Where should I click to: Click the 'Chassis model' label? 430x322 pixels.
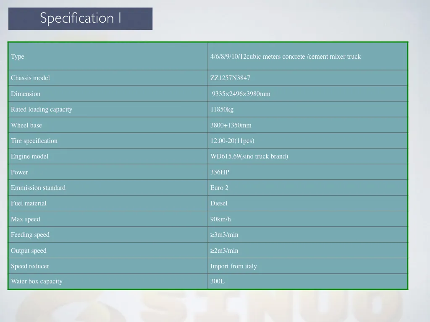30,78
